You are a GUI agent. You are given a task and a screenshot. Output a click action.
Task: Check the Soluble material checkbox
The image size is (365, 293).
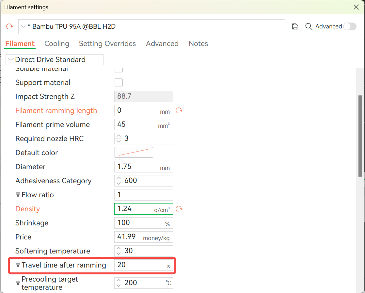click(x=119, y=70)
